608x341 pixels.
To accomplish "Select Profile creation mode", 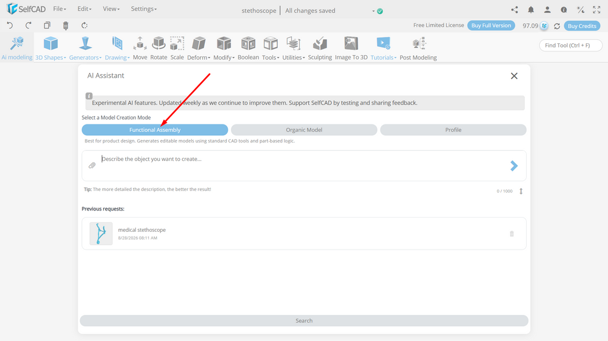I will (453, 130).
